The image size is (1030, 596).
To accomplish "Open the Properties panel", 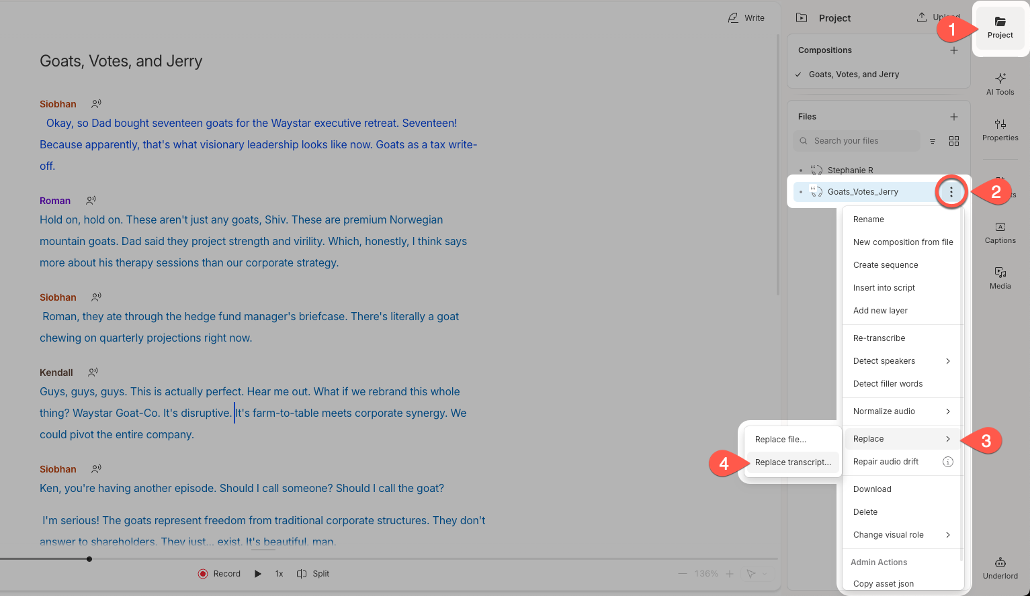I will coord(1000,130).
